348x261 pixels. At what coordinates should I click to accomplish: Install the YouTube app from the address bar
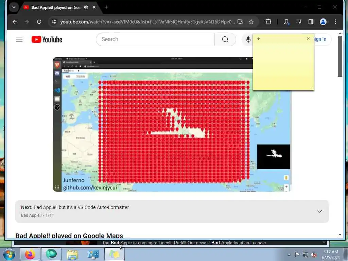(240, 22)
